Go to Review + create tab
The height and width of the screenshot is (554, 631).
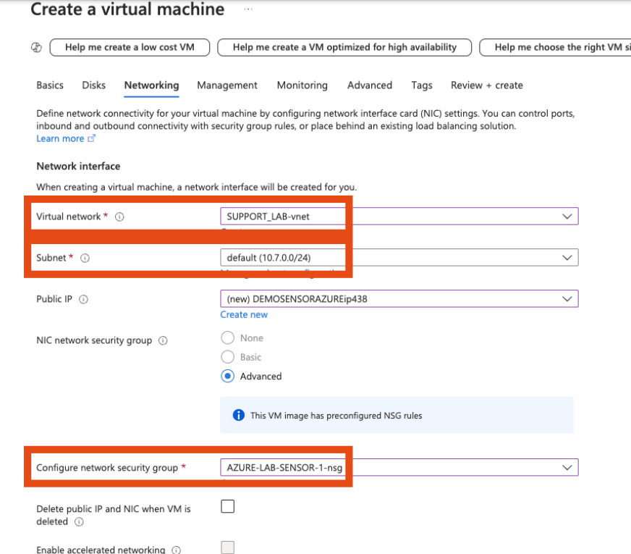[x=486, y=85]
